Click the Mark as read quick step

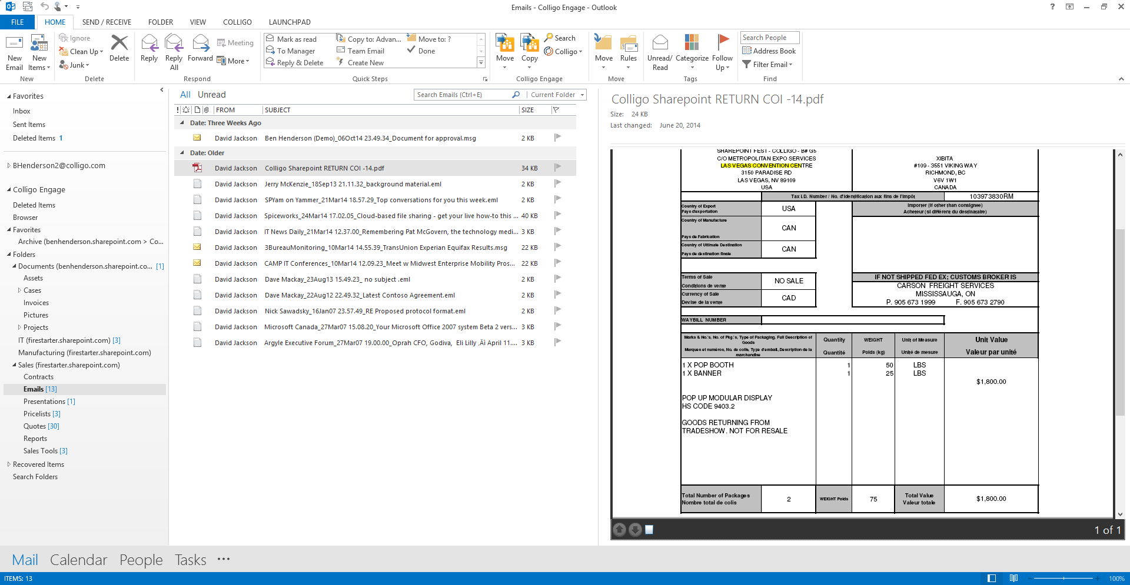(x=292, y=39)
